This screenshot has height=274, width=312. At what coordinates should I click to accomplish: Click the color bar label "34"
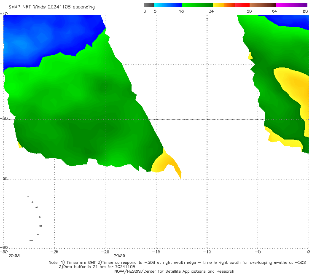(x=211, y=11)
